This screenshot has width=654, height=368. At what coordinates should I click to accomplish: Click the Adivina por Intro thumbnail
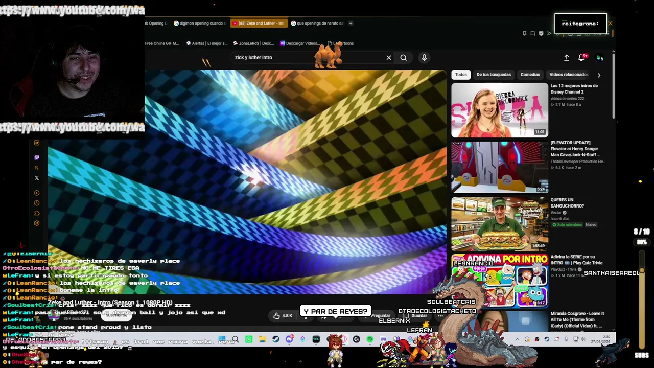click(x=500, y=281)
